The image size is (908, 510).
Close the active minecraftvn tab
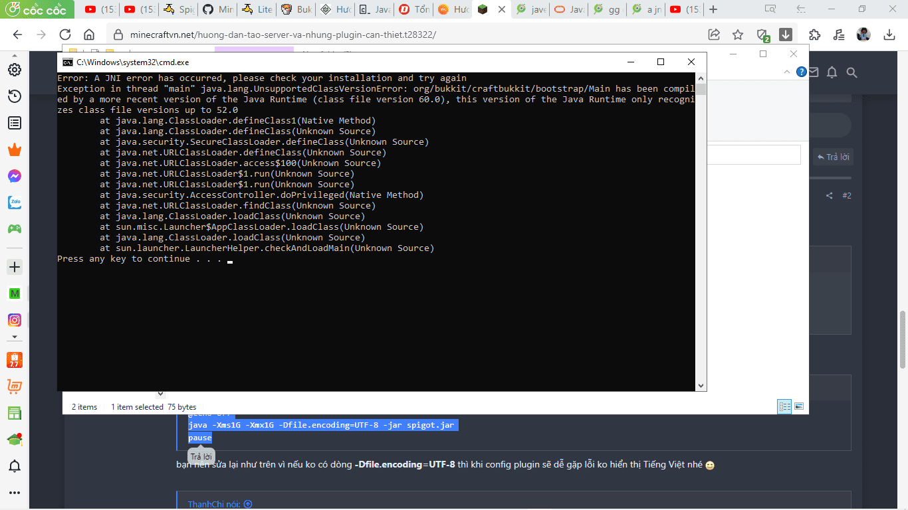click(501, 9)
